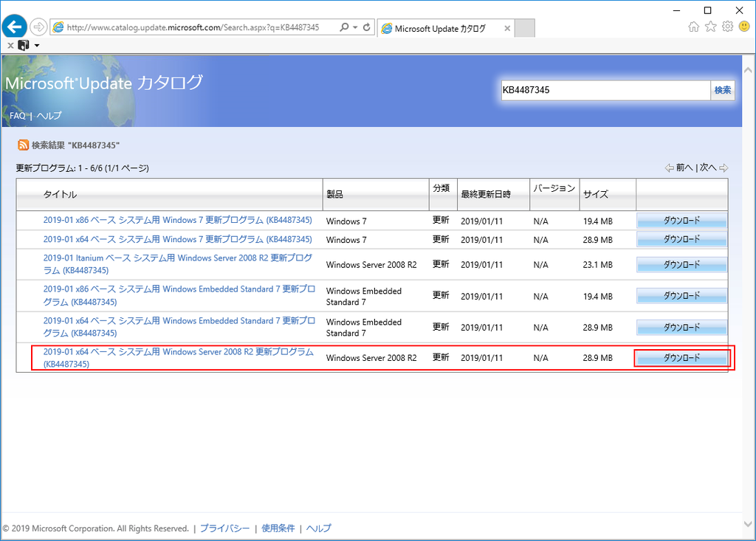Open x86 Windows 7 update KB4487345 link
The width and height of the screenshot is (756, 541).
click(177, 220)
